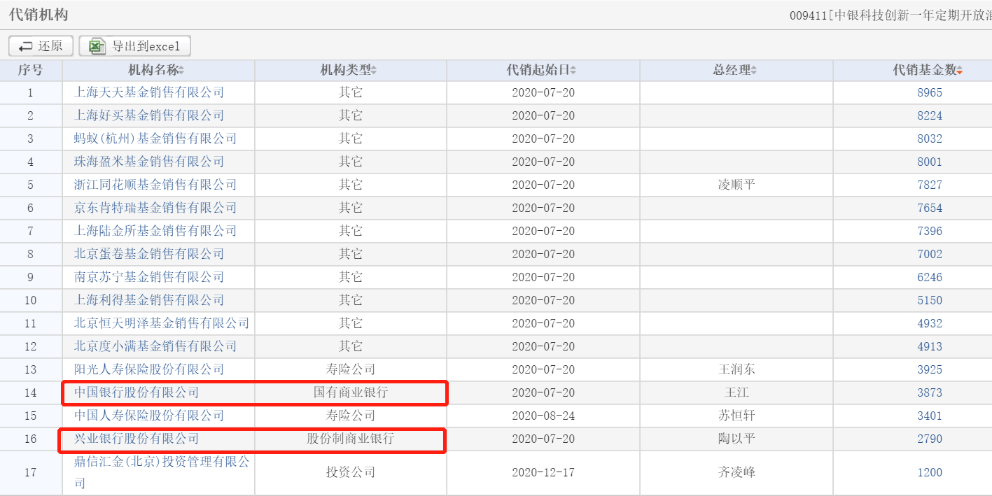Viewport: 992px width, 496px height.
Task: Select date 2020-08-24 cell
Action: [543, 416]
